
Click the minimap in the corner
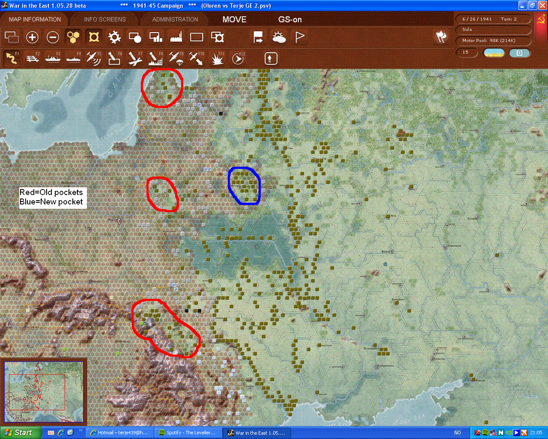pos(44,391)
